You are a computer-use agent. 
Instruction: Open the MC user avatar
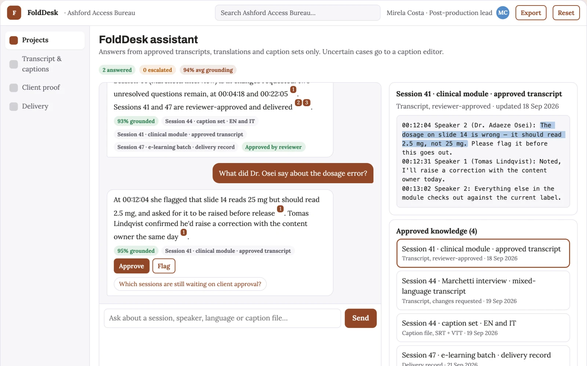point(503,13)
